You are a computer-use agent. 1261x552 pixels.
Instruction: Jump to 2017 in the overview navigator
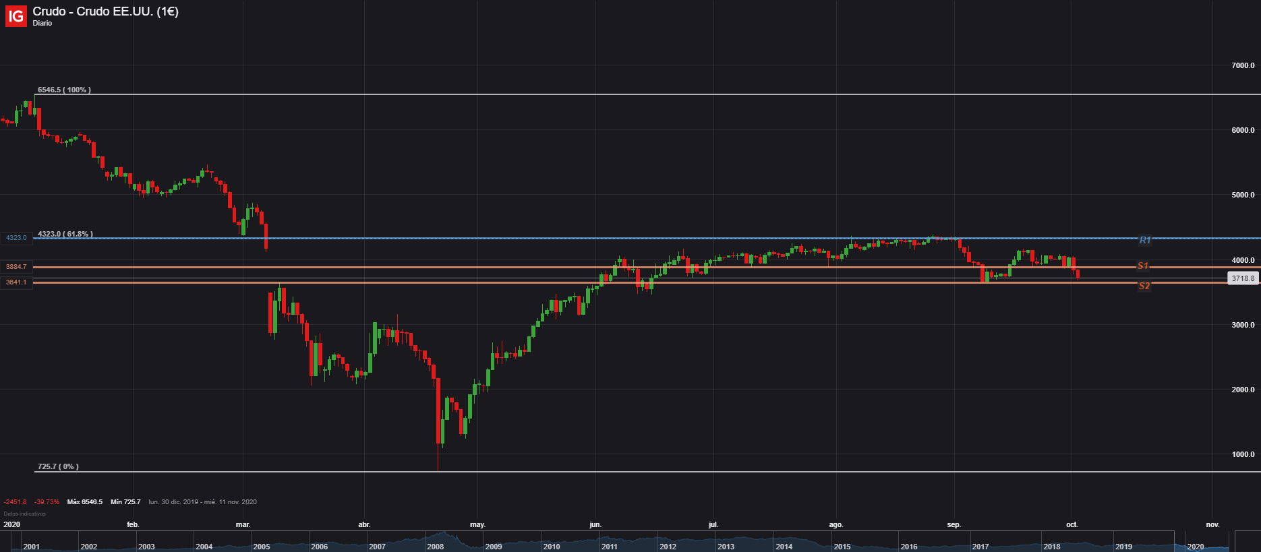coord(980,547)
